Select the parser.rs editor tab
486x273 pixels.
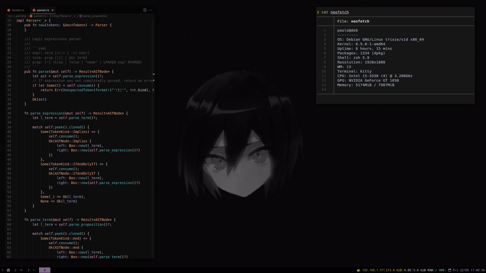[43, 10]
